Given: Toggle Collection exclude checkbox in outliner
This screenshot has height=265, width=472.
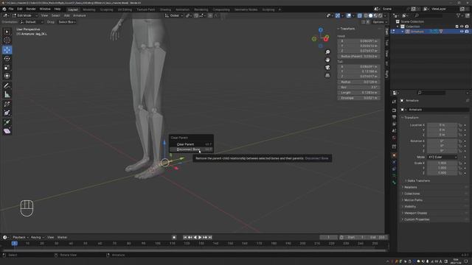Looking at the screenshot, I should [x=457, y=26].
